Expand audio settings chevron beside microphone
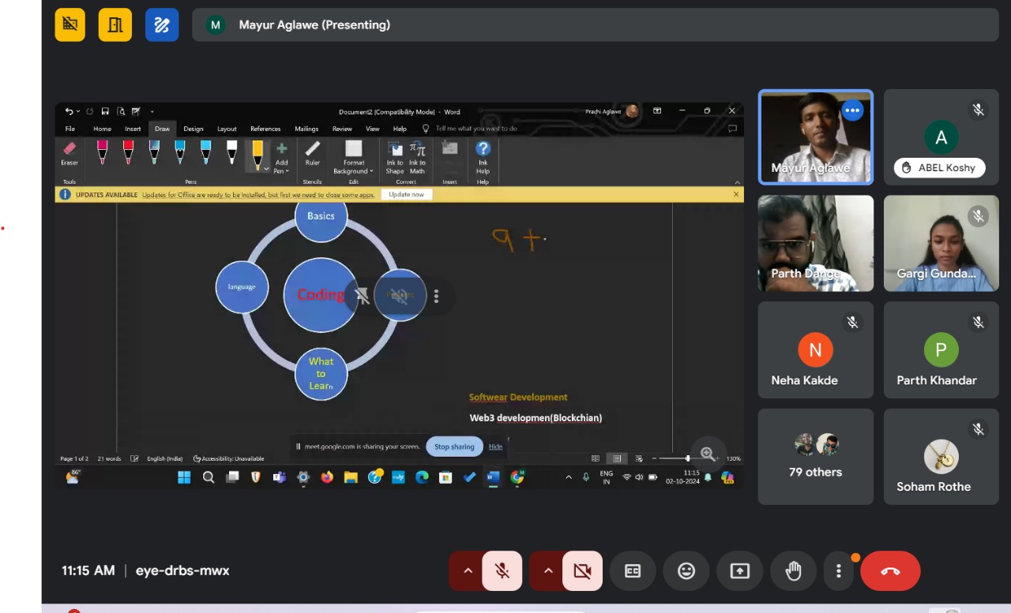Image resolution: width=1011 pixels, height=613 pixels. tap(468, 571)
